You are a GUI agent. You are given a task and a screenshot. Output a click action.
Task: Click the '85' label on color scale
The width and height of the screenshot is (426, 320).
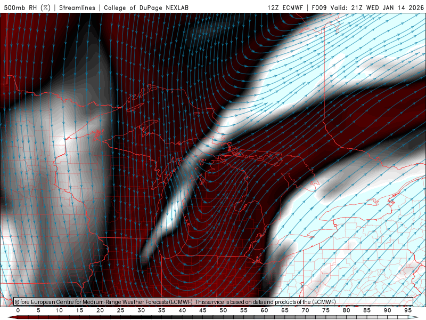click(x=367, y=310)
